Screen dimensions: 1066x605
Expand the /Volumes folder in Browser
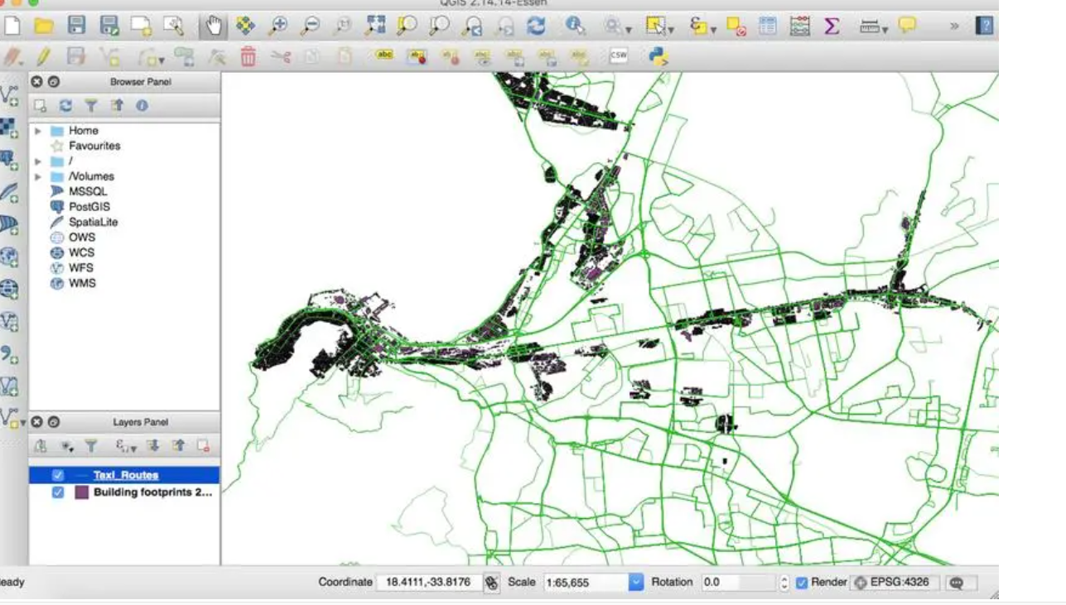[37, 177]
